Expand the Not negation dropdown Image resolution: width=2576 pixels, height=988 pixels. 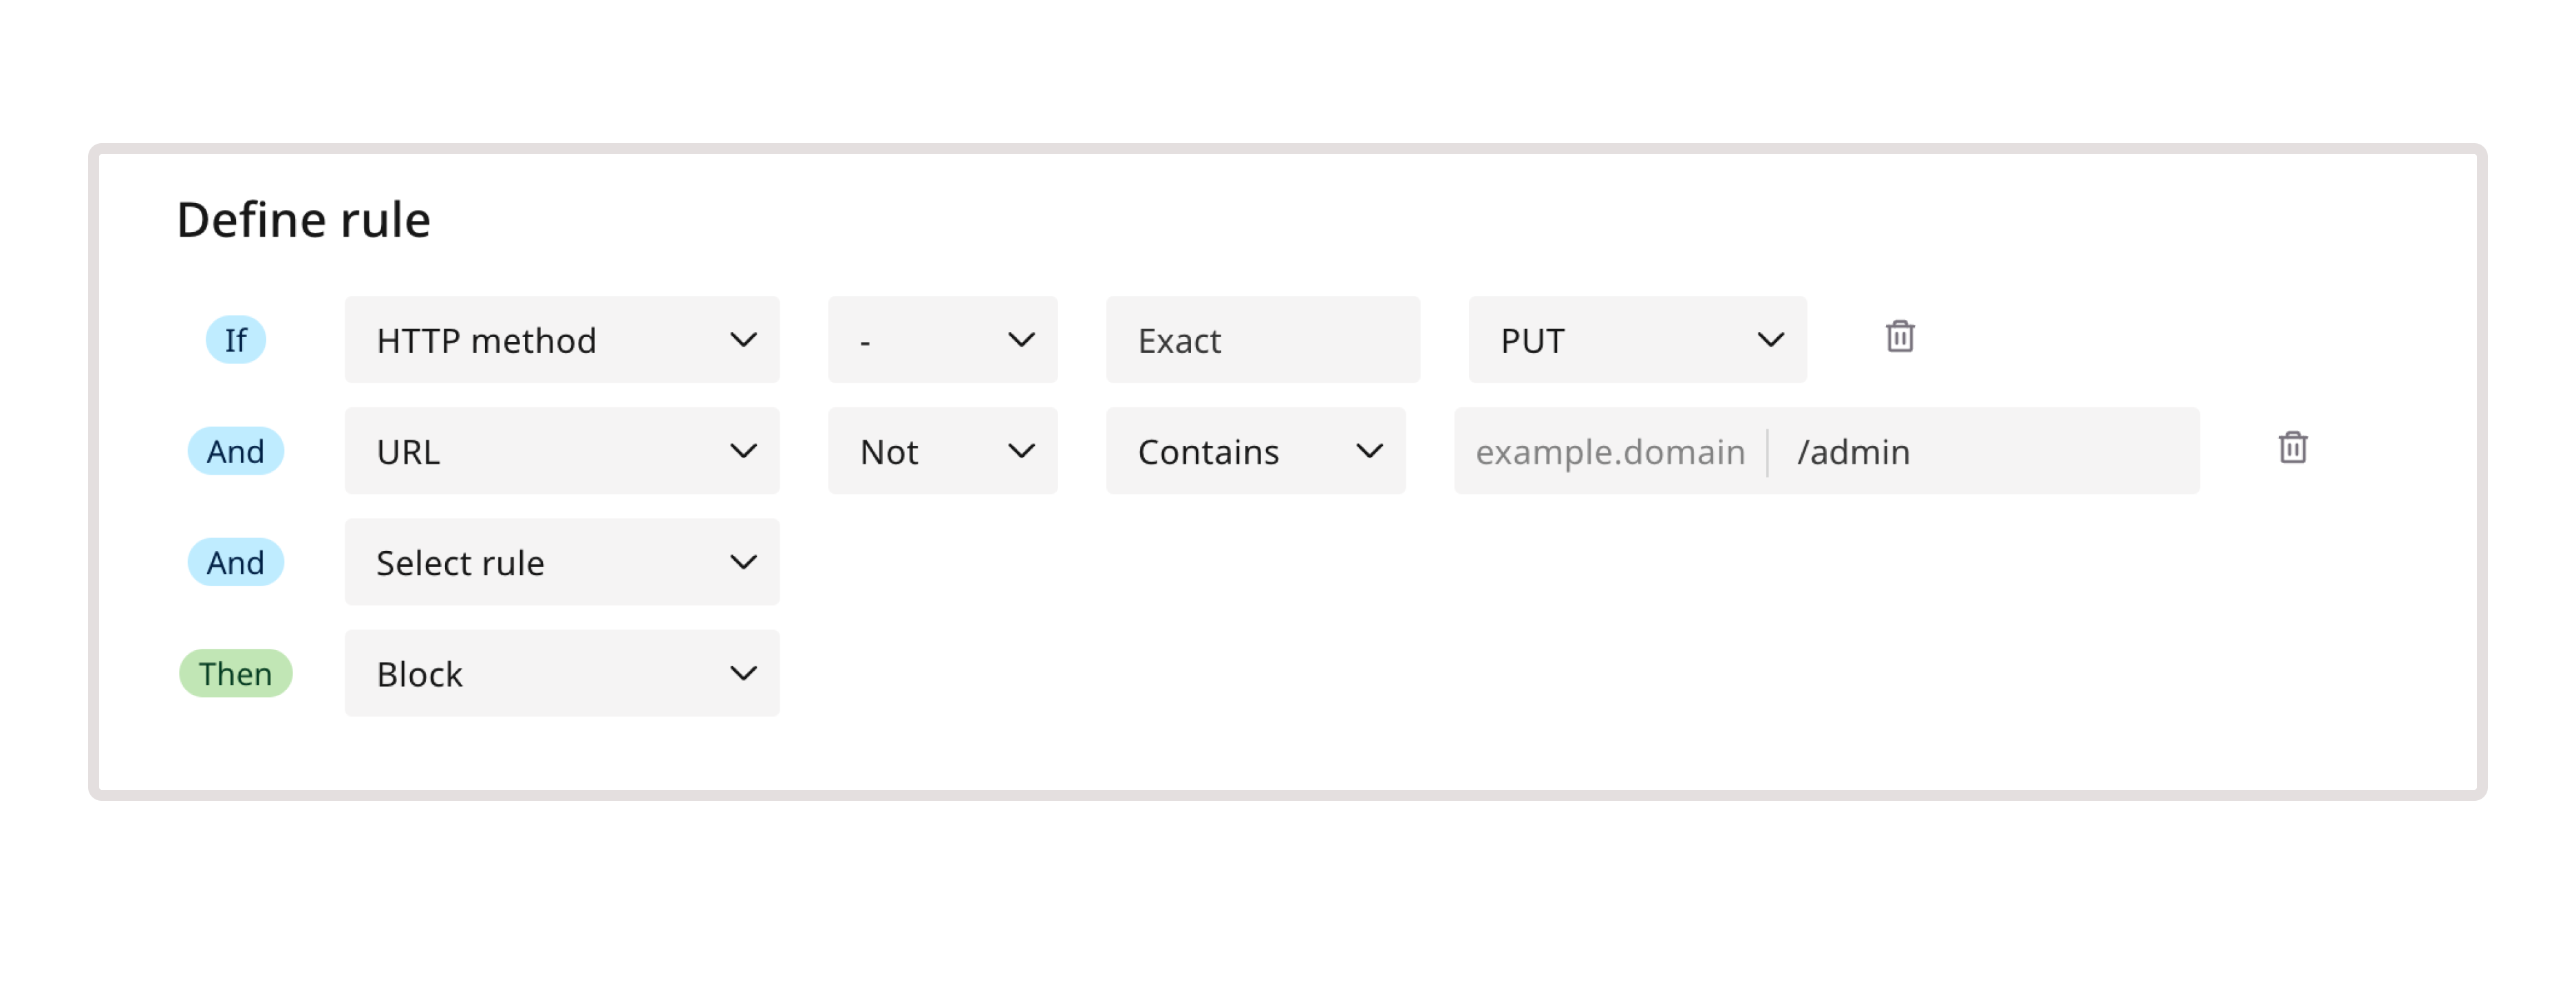pyautogui.click(x=942, y=451)
